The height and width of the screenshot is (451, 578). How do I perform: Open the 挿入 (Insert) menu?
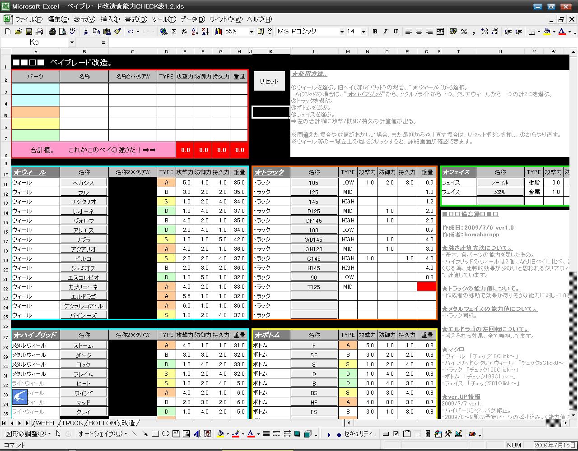(110, 19)
